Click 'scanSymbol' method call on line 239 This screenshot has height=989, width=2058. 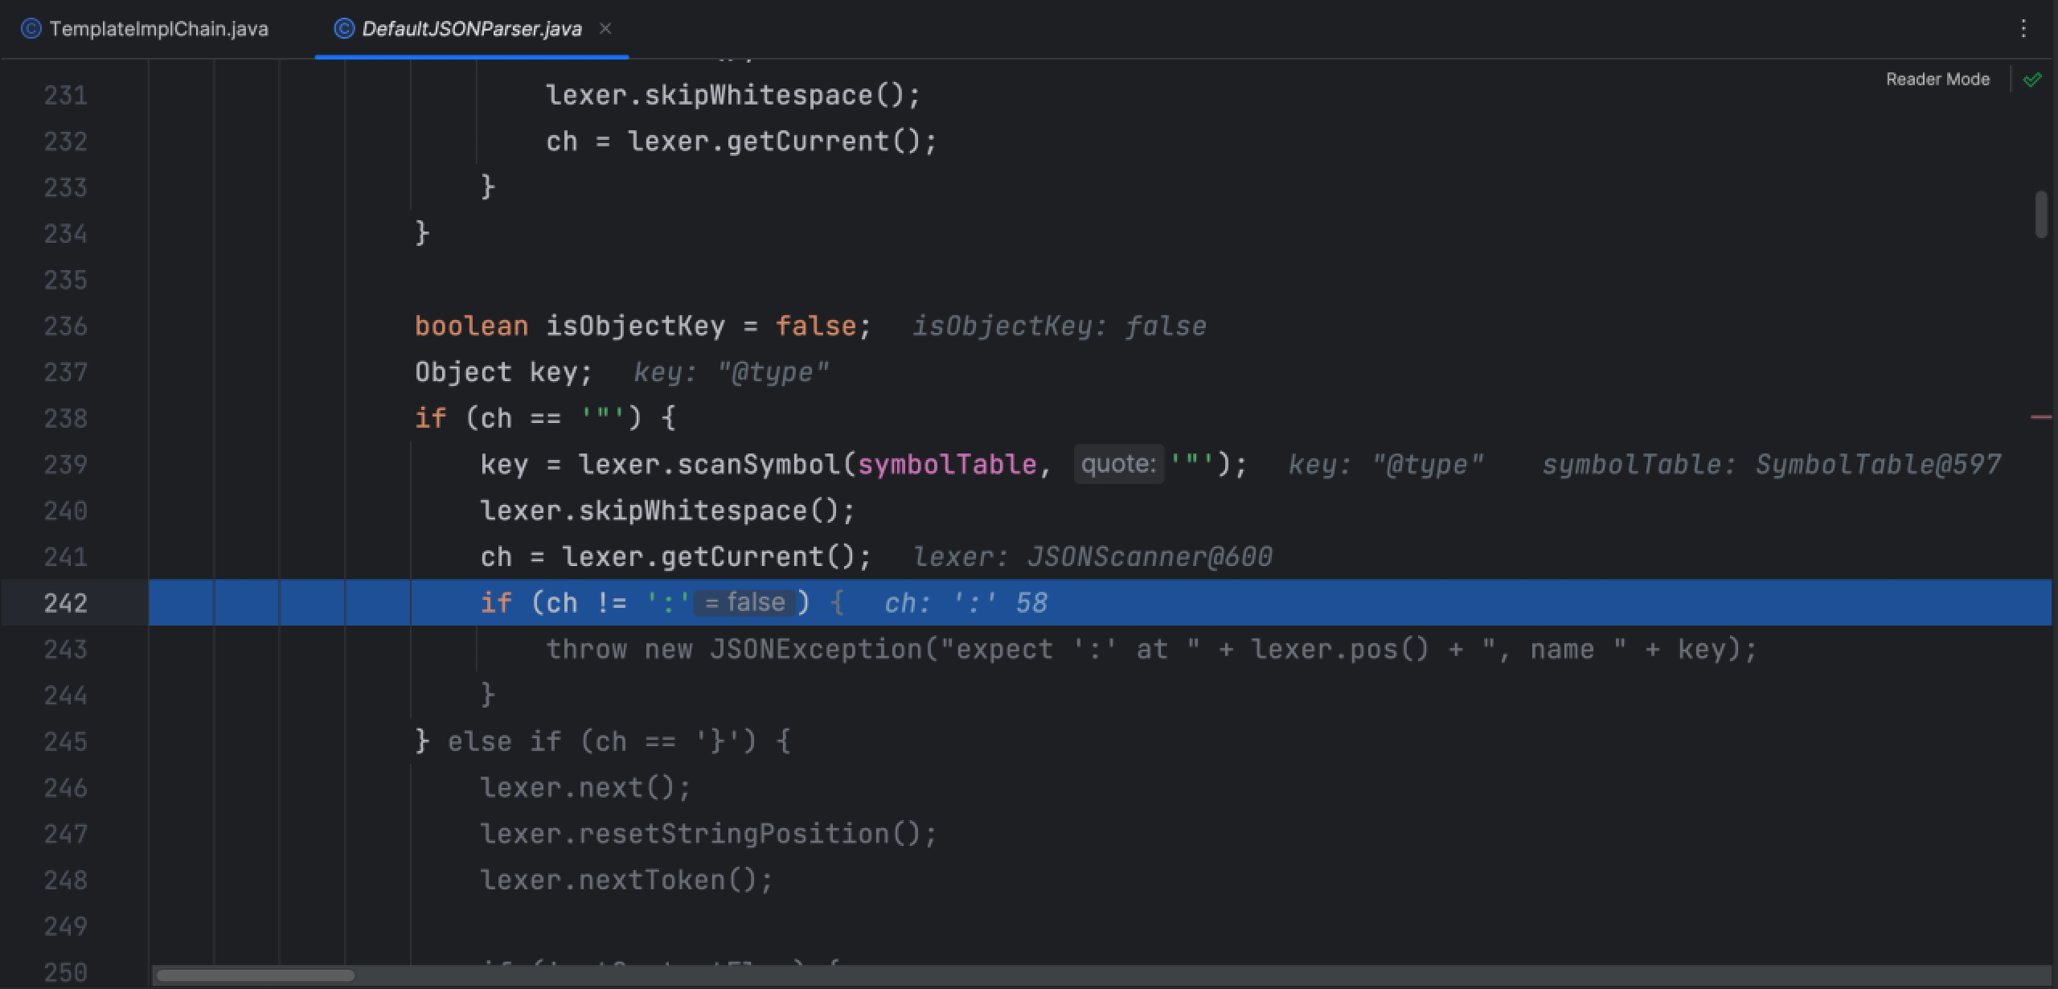click(758, 465)
